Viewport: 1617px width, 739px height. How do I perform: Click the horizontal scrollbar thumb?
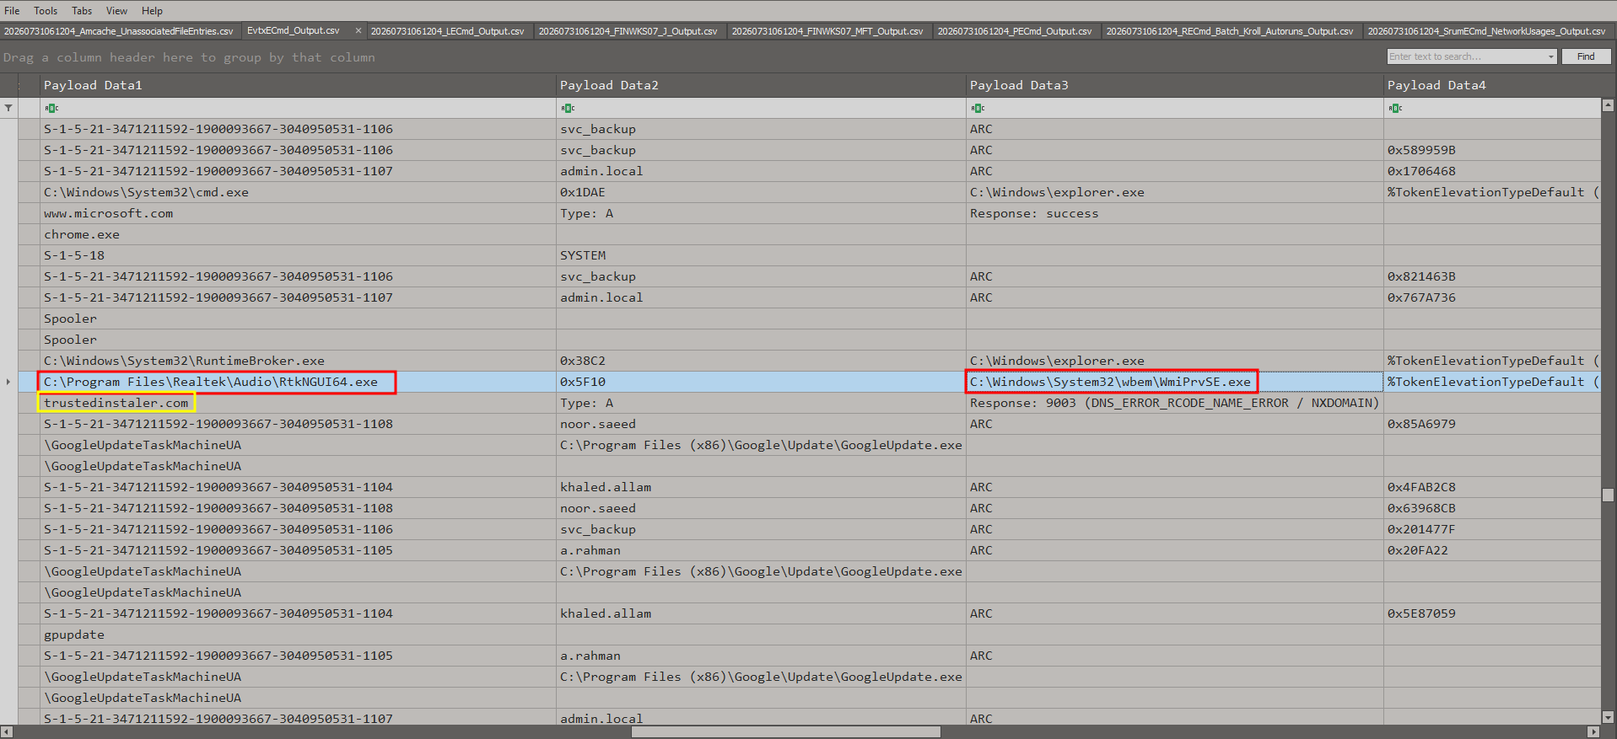pos(785,732)
